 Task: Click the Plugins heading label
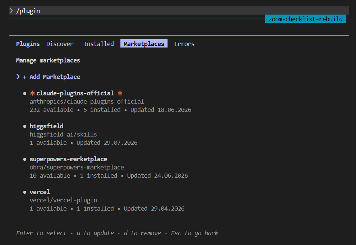28,44
